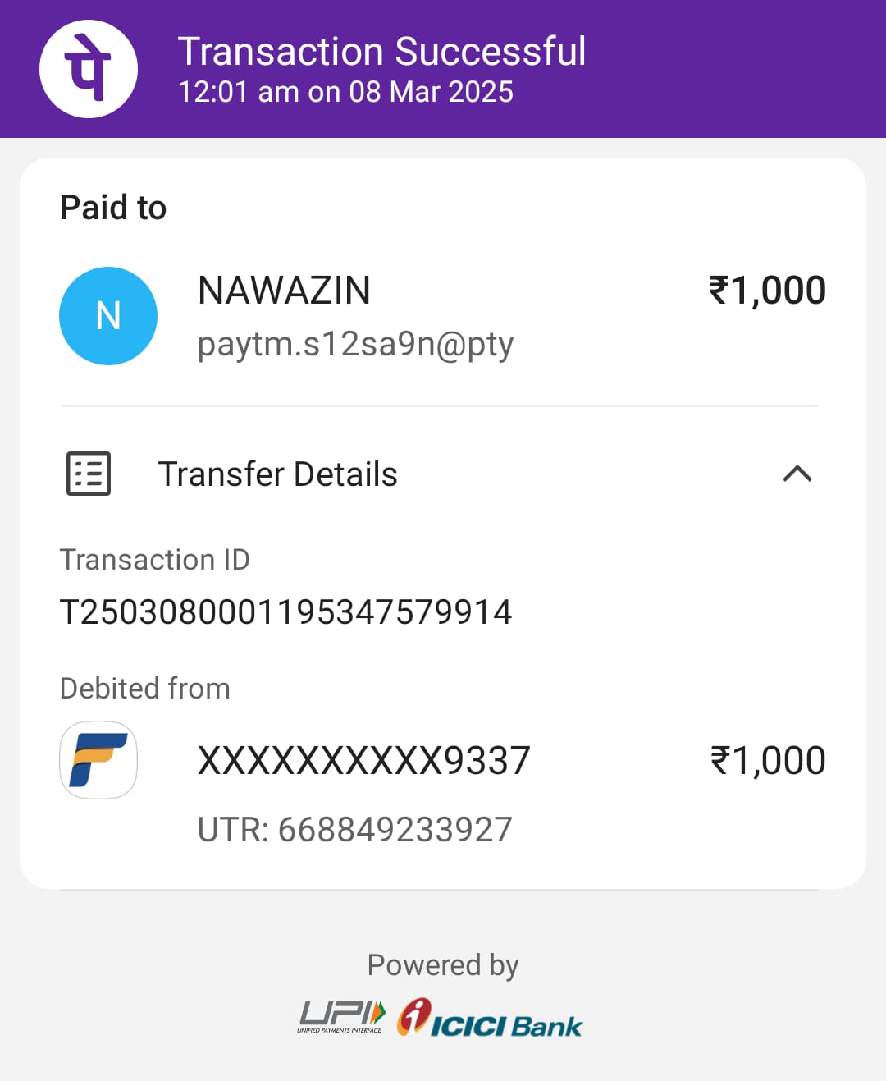
Task: Click the debited amount beside the account
Action: pos(768,761)
